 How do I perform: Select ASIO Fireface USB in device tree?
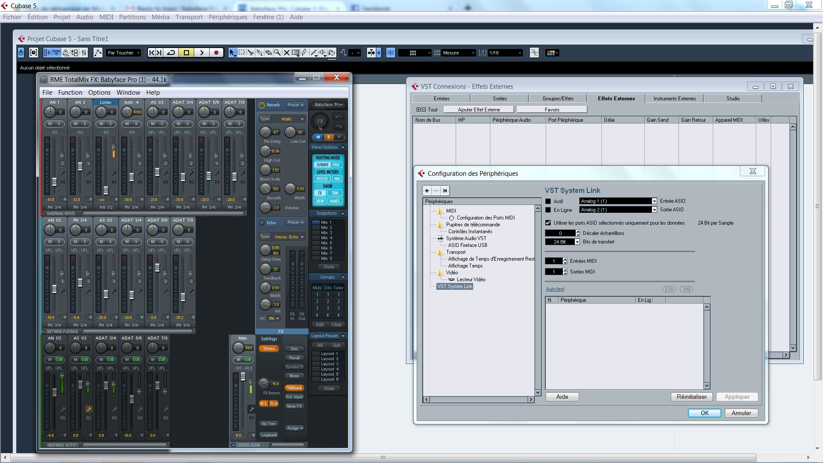pyautogui.click(x=467, y=245)
